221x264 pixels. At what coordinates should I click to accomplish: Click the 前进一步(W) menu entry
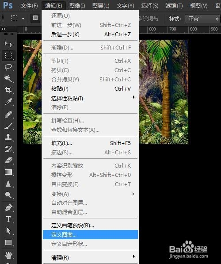[x=90, y=25]
